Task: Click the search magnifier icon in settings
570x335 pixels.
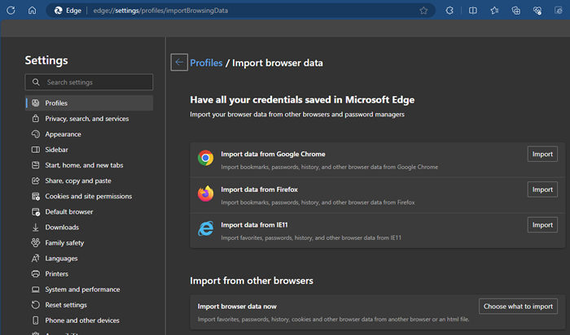Action: [36, 82]
